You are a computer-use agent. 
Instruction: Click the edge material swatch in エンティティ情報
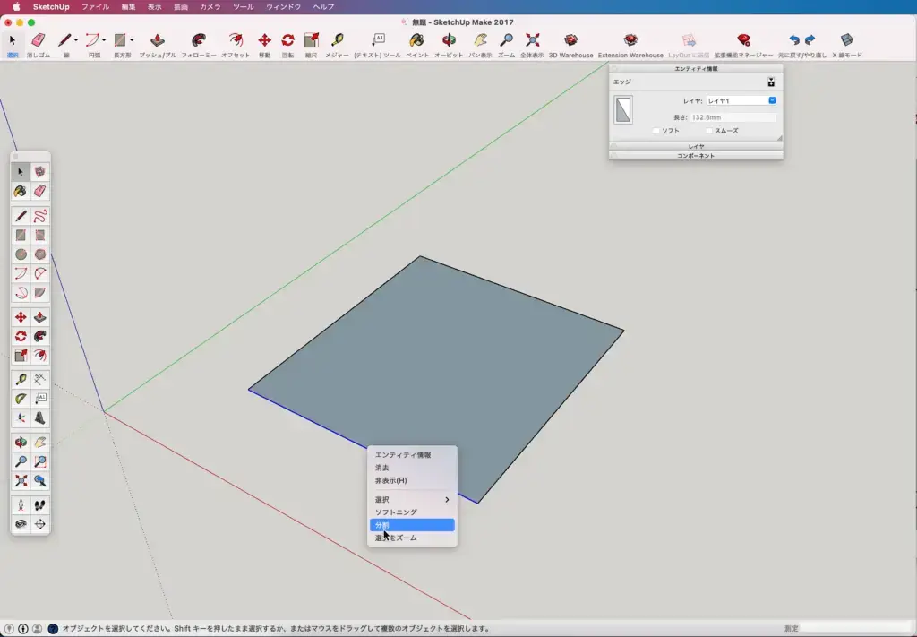(x=623, y=110)
